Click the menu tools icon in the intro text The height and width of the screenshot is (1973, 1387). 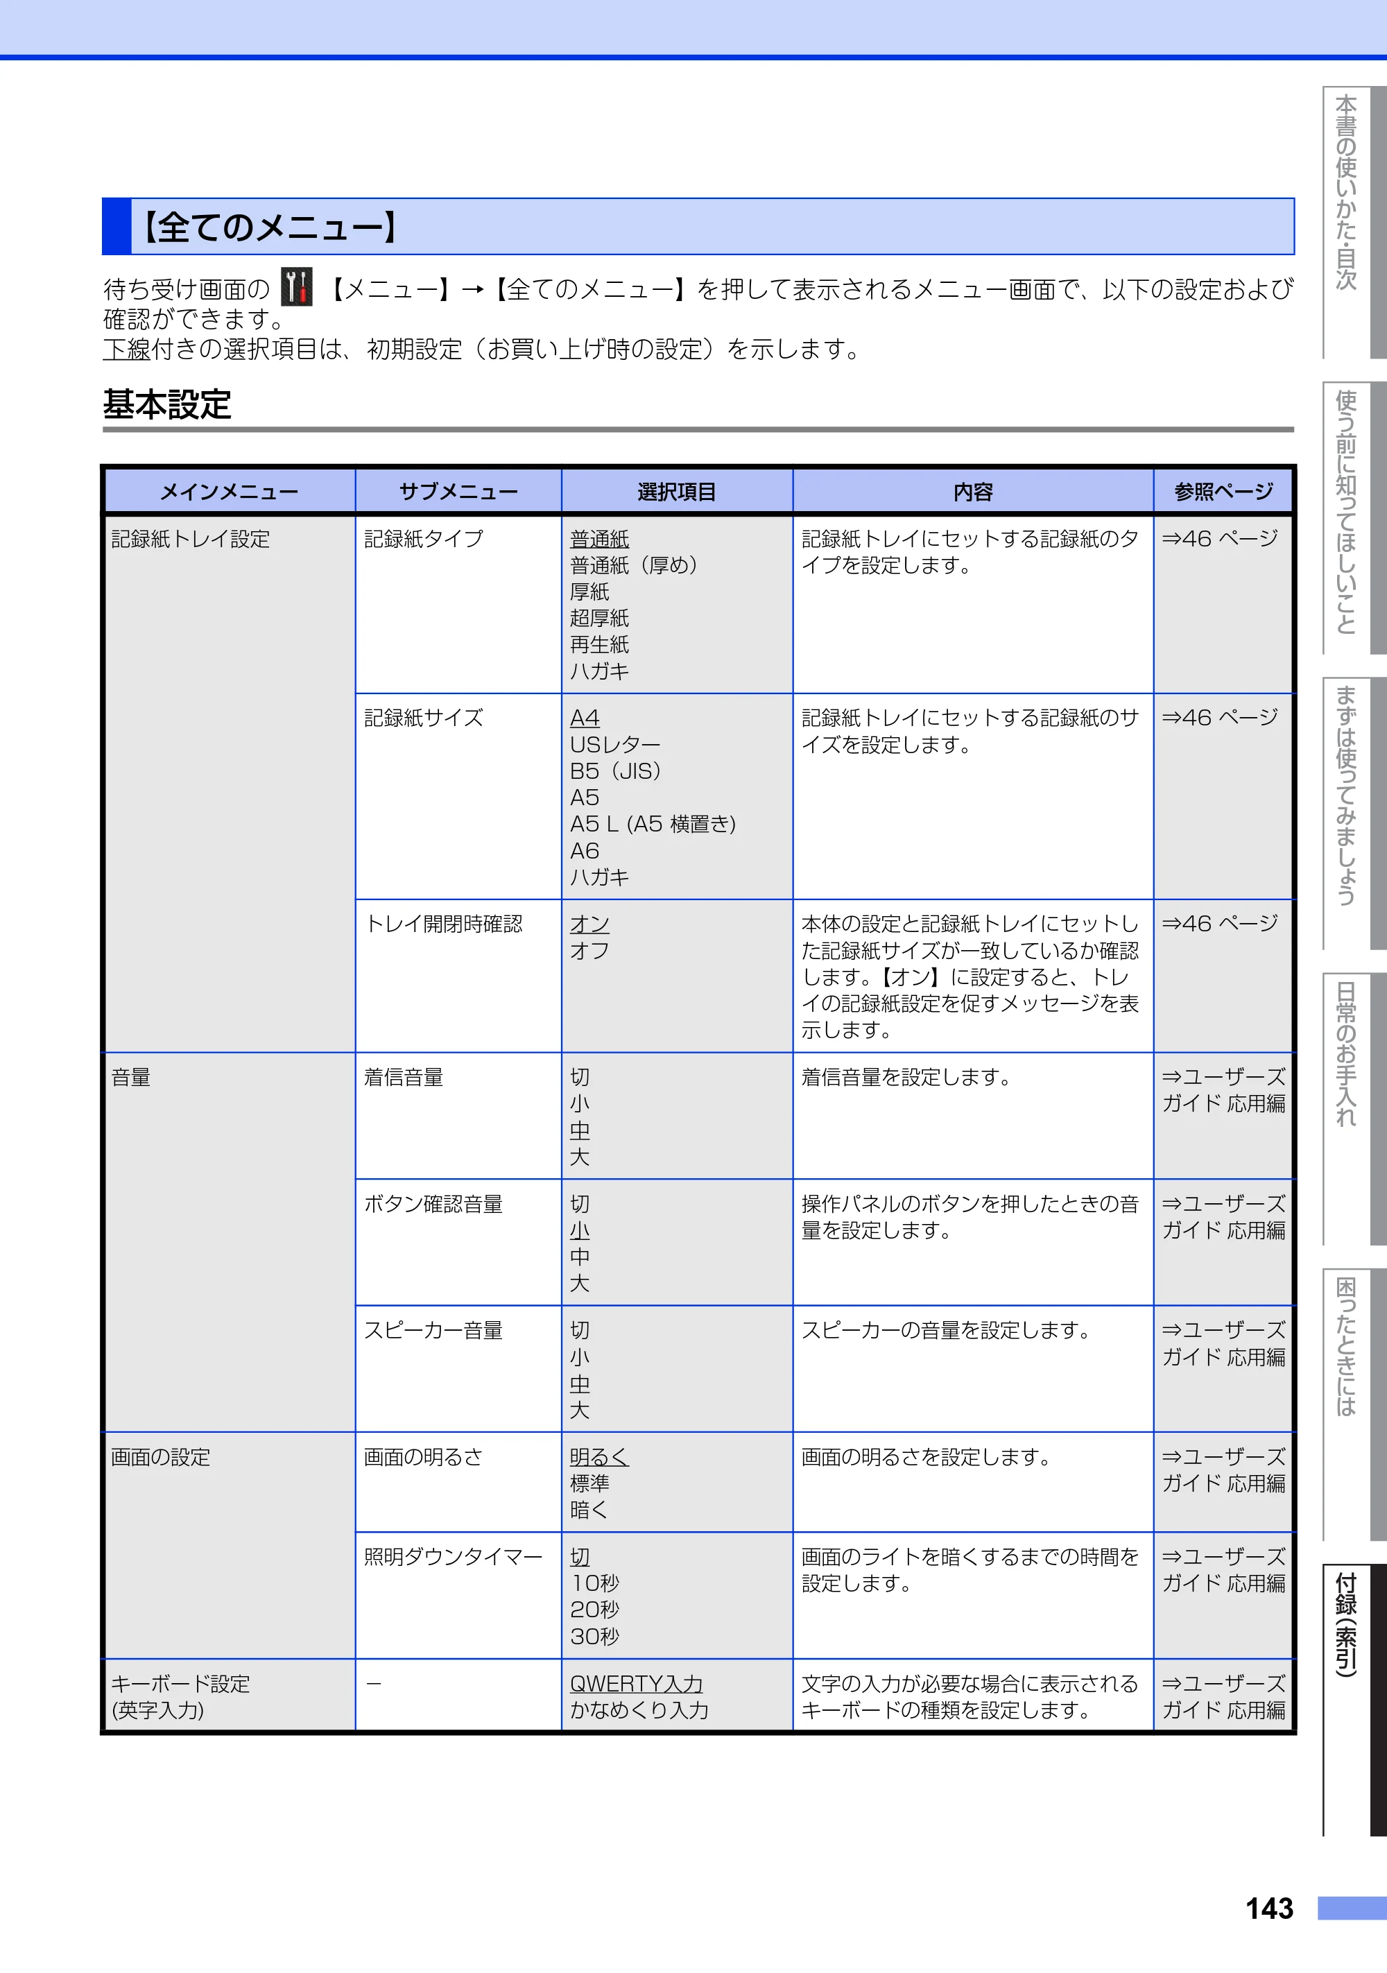tap(297, 287)
